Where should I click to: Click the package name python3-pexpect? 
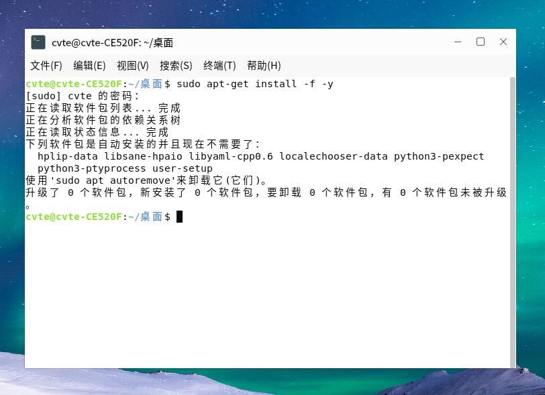coord(439,157)
